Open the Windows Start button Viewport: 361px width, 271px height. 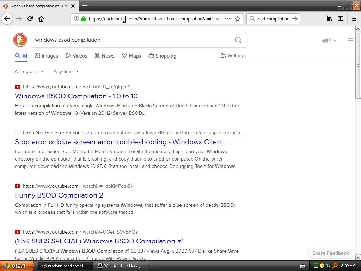(17, 266)
